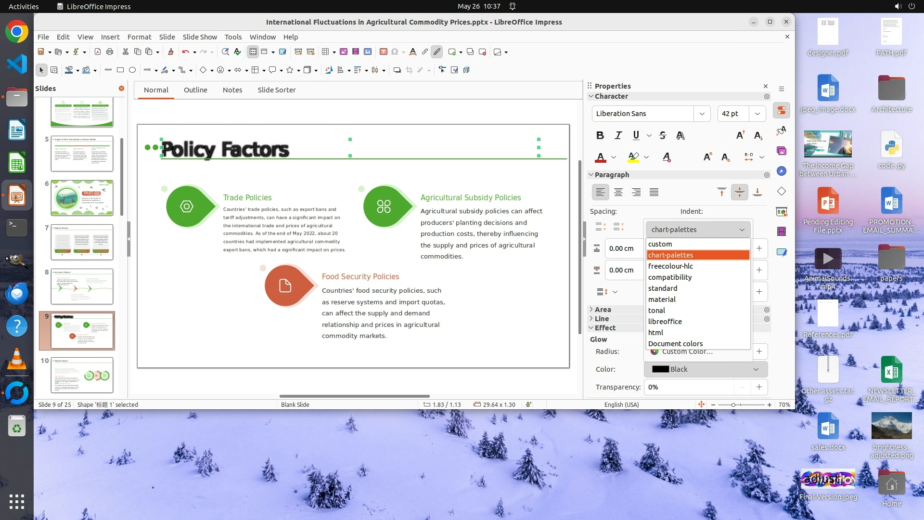Select the Ellipse shape tool

[132, 70]
